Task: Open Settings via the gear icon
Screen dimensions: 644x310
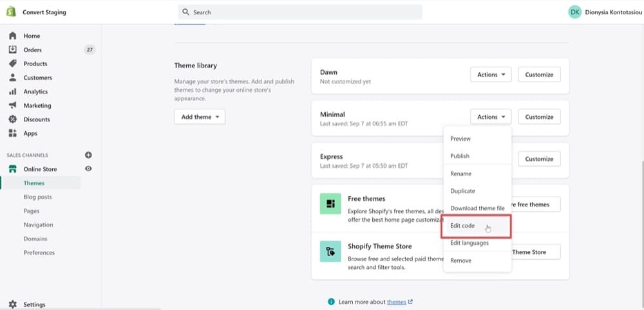Action: tap(12, 304)
